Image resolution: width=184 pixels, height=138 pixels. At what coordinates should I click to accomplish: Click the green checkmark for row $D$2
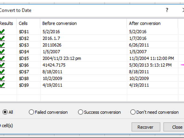2,38
